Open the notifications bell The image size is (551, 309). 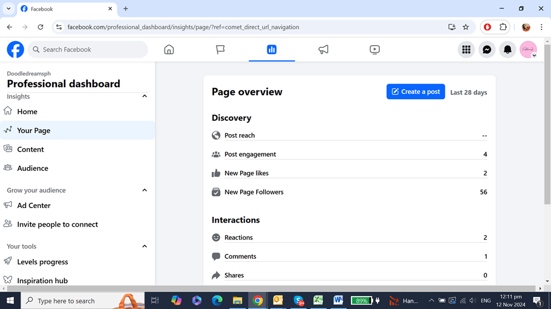coord(507,50)
